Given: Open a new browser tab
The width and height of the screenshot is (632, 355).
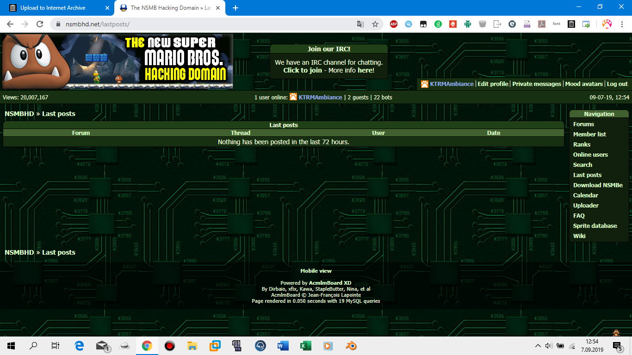Looking at the screenshot, I should tap(235, 8).
